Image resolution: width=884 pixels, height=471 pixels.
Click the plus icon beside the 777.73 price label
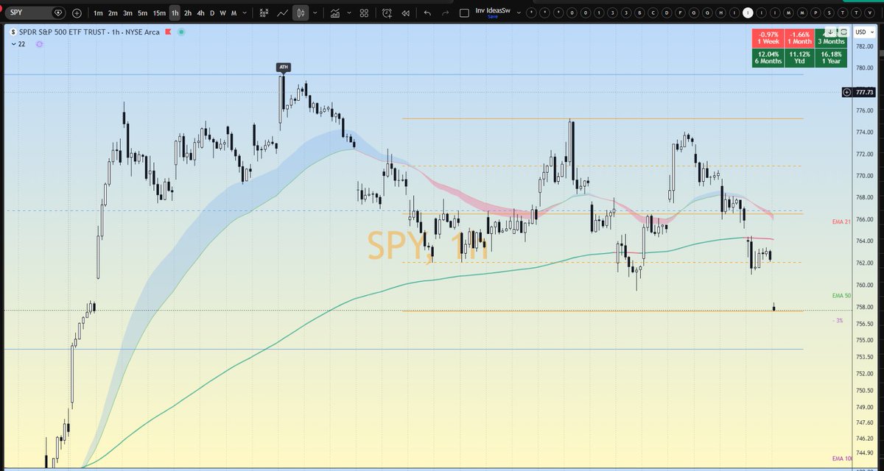point(846,92)
